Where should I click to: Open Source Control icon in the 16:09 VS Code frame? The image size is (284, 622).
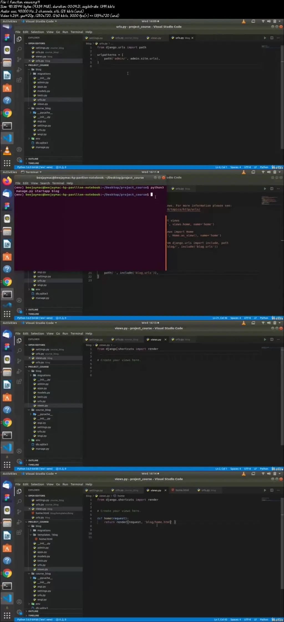click(x=19, y=59)
